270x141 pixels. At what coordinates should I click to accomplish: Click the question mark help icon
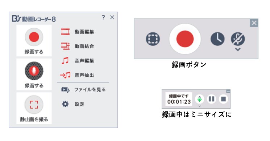[103, 17]
